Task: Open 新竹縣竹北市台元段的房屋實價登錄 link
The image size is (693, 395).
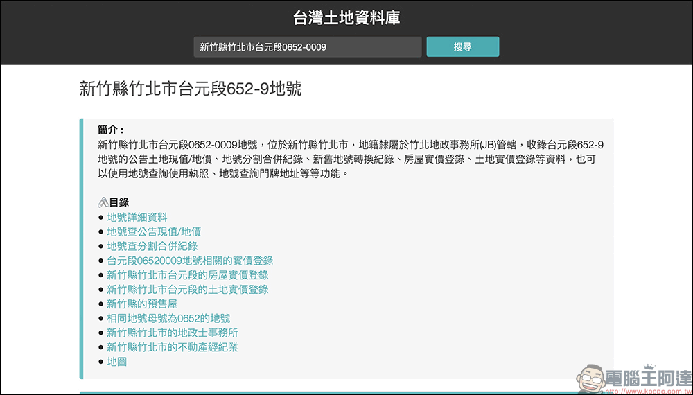Action: click(x=187, y=275)
